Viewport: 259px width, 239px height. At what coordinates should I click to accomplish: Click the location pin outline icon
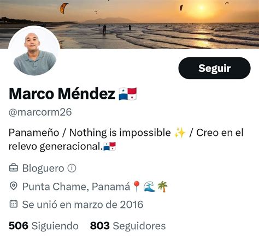click(x=14, y=186)
